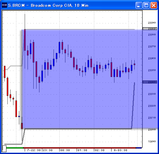The height and width of the screenshot is (154, 159).
Task: Click the 8-03:30 time axis label
Action: point(121,150)
